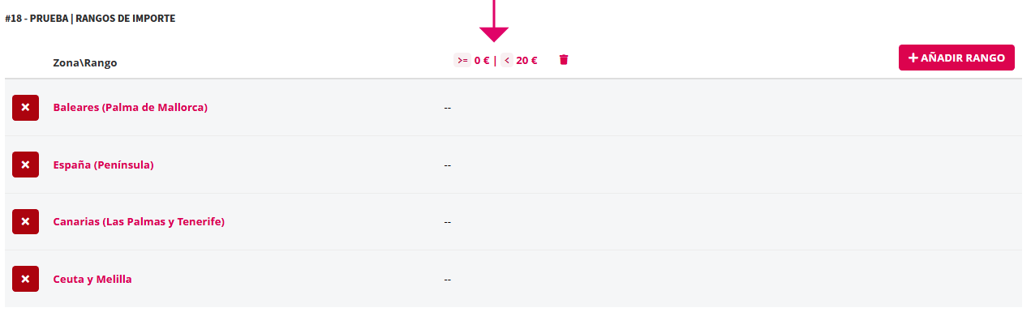Click the Ceuta y Melilla price cell
Image resolution: width=1031 pixels, height=325 pixels.
448,280
